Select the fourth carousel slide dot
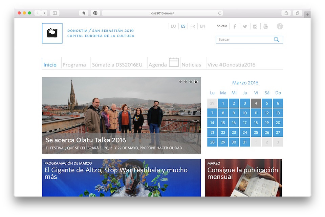This screenshot has height=217, width=325. coord(196,82)
